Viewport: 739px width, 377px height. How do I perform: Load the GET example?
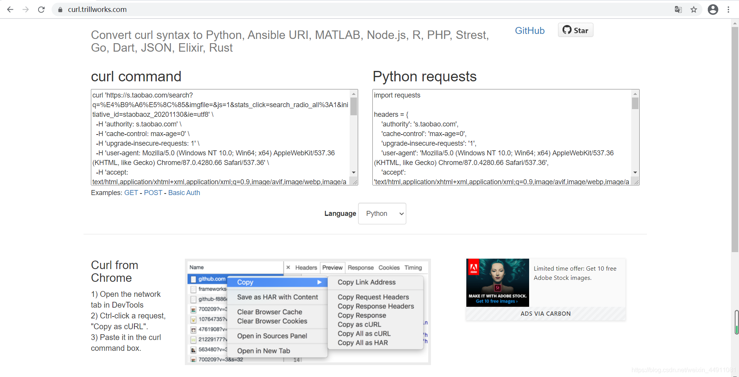(x=131, y=193)
